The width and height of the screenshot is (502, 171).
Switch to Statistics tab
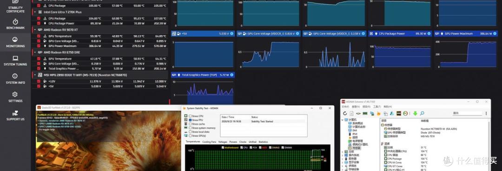[263, 142]
